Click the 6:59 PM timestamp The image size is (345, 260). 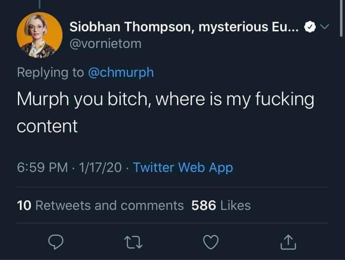coord(42,167)
